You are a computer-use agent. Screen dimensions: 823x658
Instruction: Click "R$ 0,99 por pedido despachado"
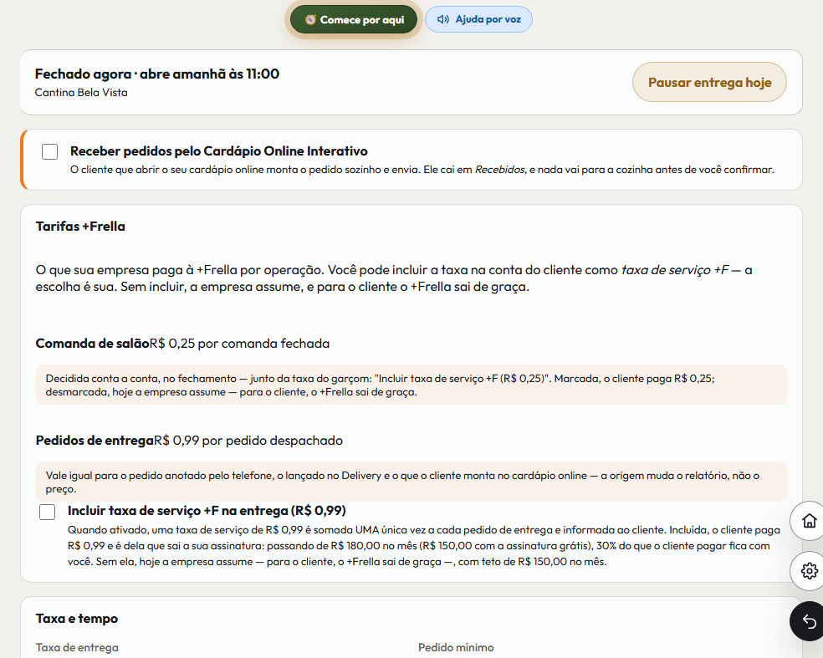[248, 441]
